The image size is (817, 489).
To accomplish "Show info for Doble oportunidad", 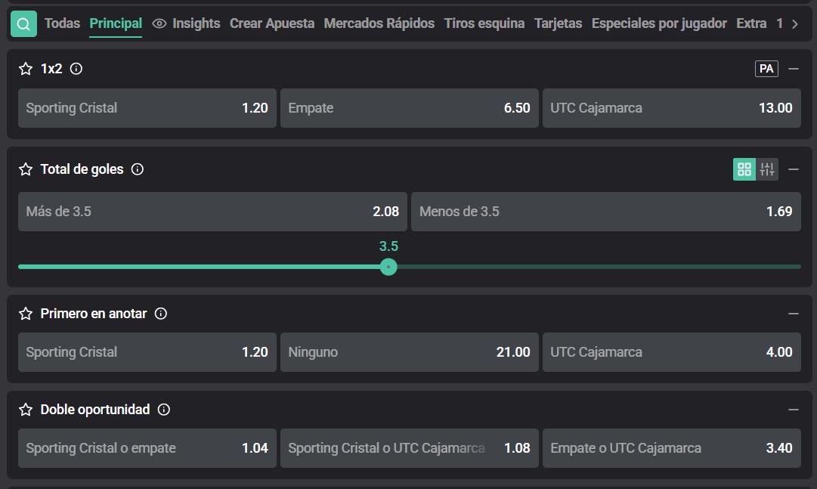I will pyautogui.click(x=163, y=410).
